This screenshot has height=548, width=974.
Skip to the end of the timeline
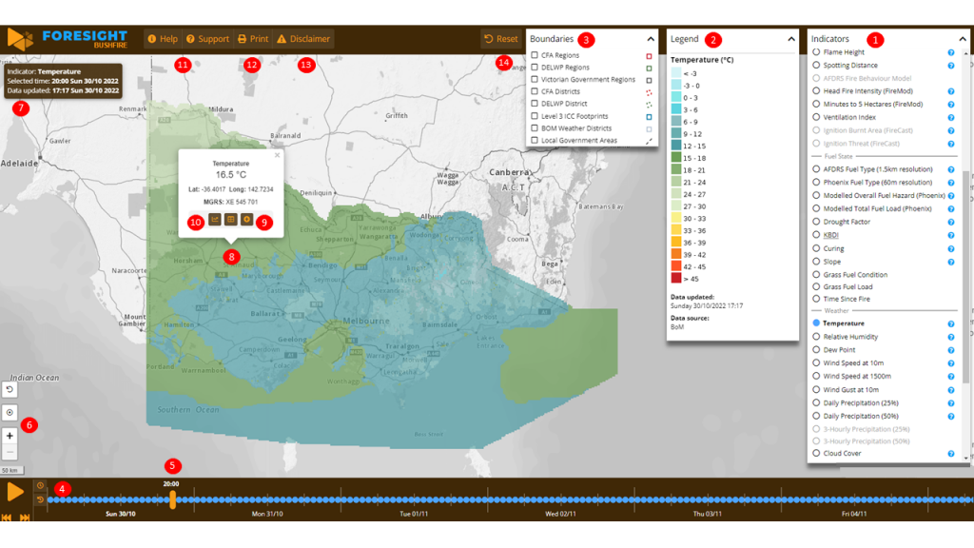25,517
